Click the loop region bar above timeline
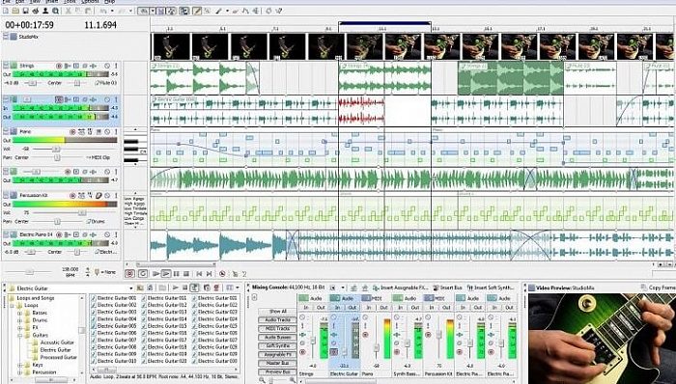The width and height of the screenshot is (676, 384). click(x=384, y=23)
